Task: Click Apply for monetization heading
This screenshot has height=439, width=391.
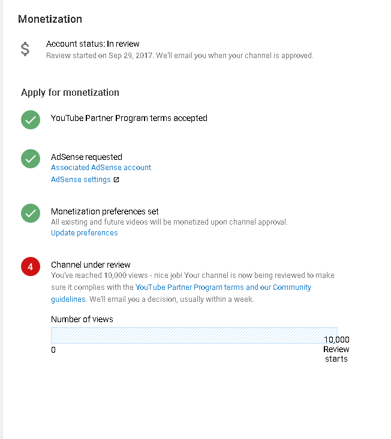Action: [x=70, y=93]
